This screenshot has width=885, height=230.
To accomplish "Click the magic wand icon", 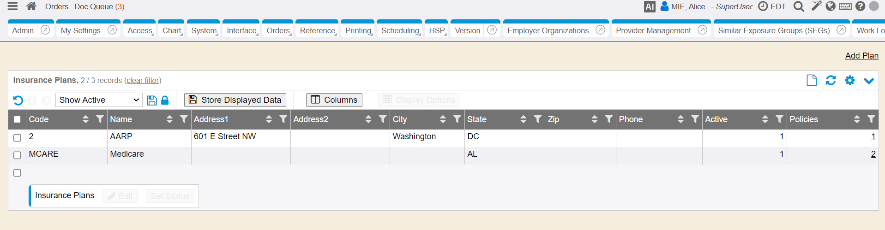I will tap(816, 6).
